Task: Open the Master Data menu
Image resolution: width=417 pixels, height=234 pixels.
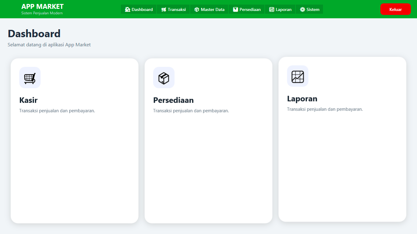Action: click(209, 9)
